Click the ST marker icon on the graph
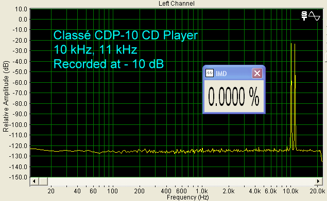This screenshot has width=327, height=201. pos(304,16)
